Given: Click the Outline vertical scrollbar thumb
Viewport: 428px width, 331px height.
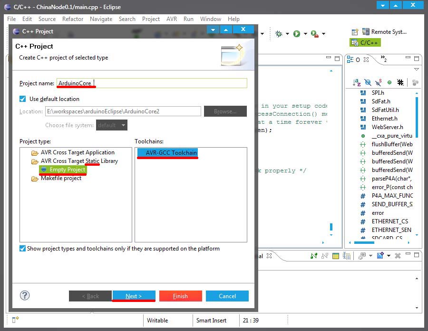Looking at the screenshot, I should click(x=417, y=118).
